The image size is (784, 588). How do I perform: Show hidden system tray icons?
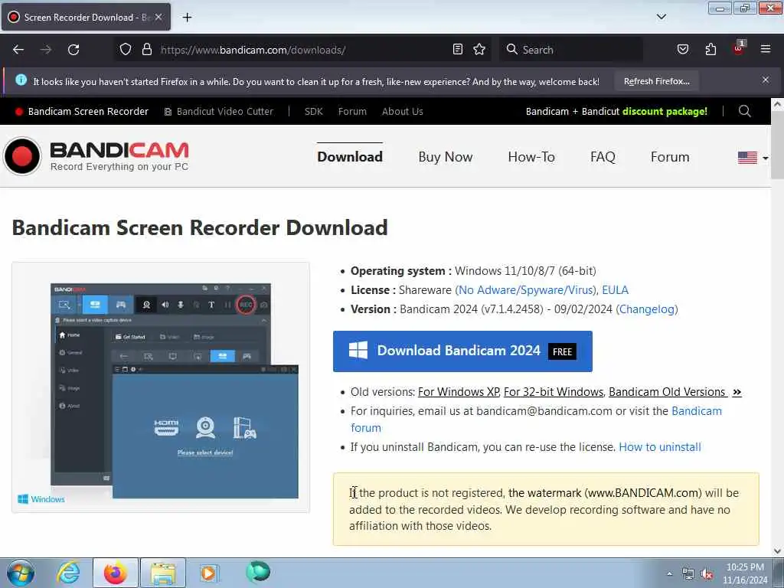click(669, 573)
